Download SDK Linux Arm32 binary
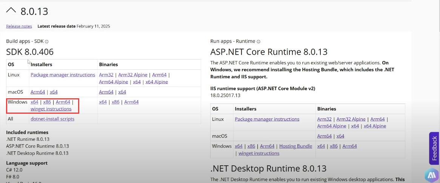The height and width of the screenshot is (183, 440). 106,75
